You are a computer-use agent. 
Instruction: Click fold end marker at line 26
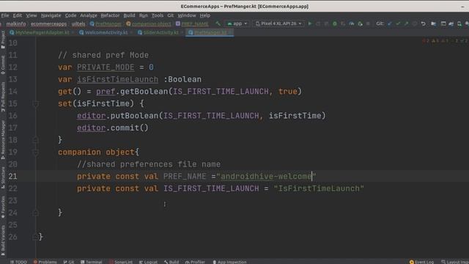(36, 237)
